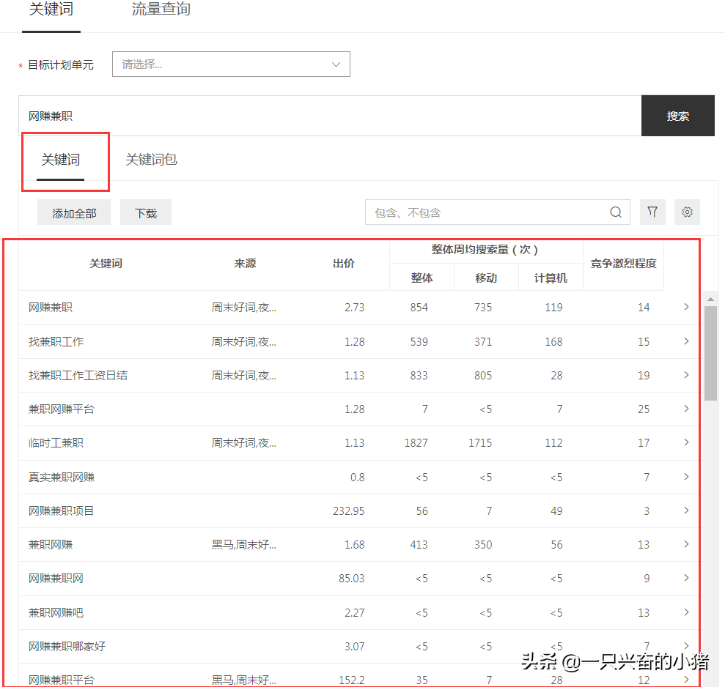This screenshot has height=687, width=725.
Task: Click overall search volume 1827
Action: (x=416, y=442)
